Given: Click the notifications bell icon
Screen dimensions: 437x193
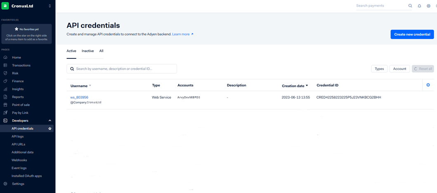Looking at the screenshot, I should pyautogui.click(x=419, y=6).
